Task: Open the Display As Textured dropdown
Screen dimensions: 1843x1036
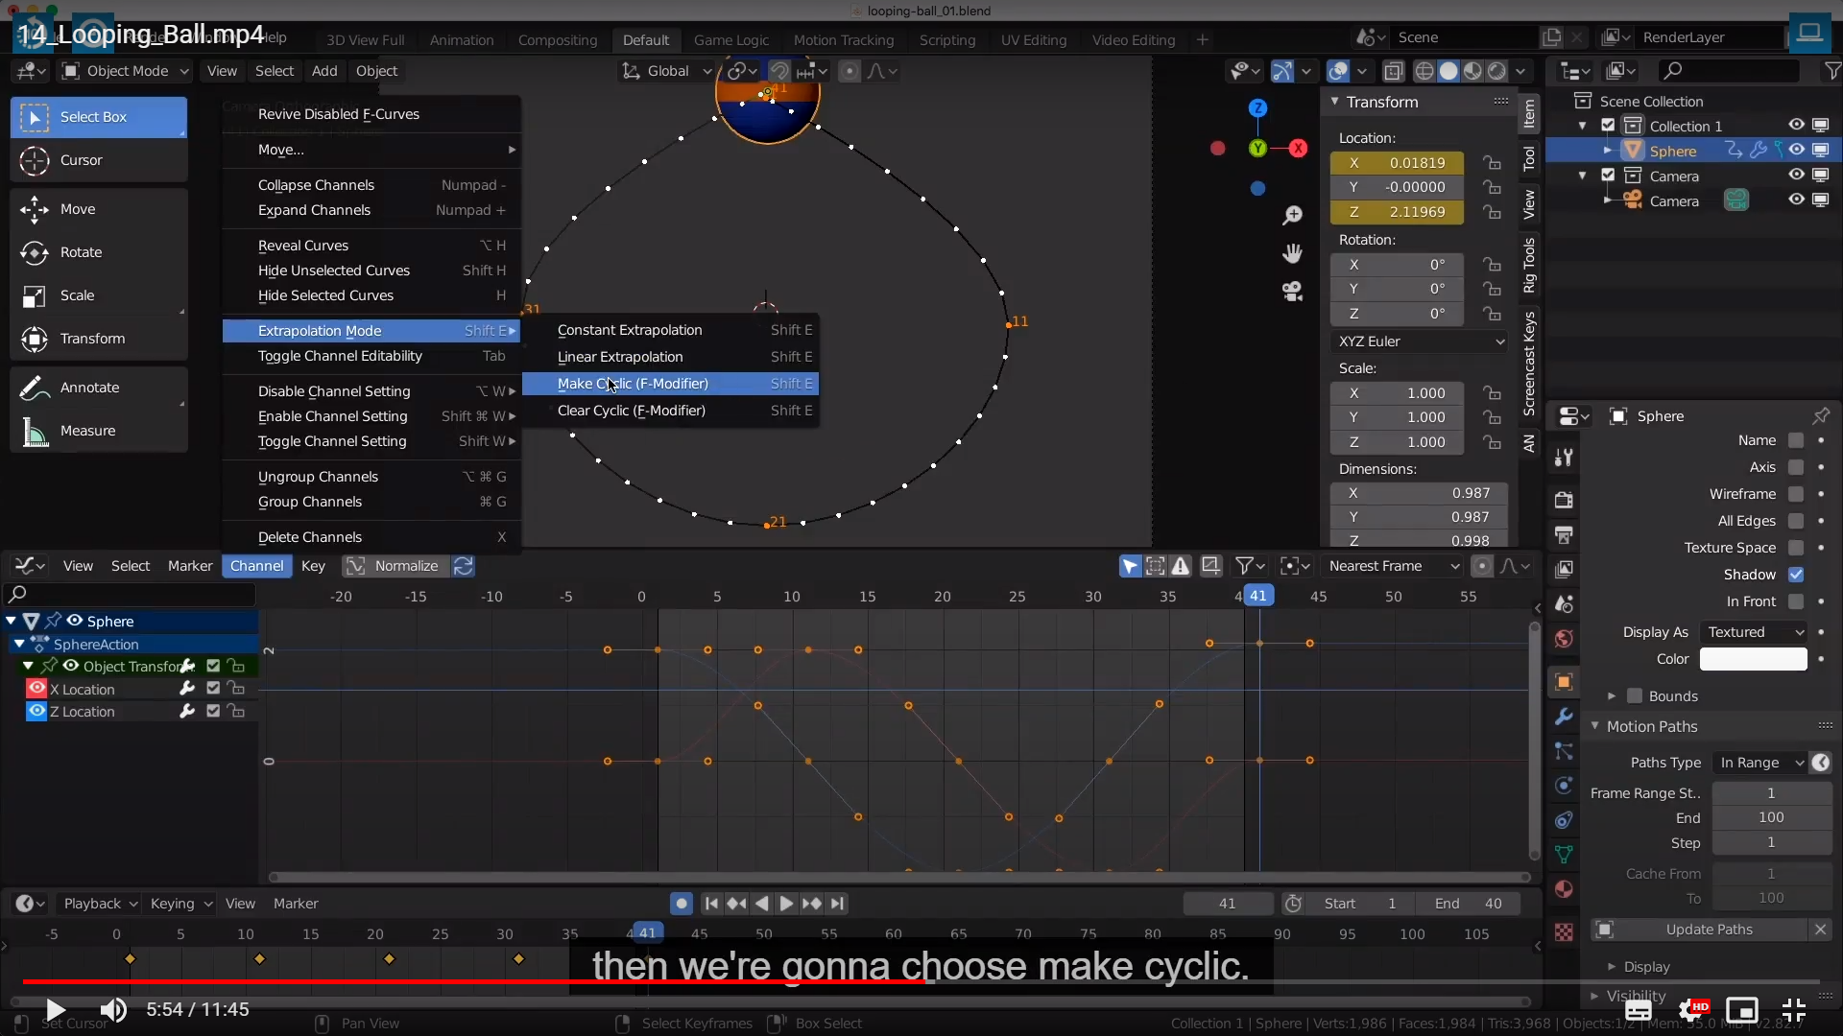Action: (x=1753, y=632)
